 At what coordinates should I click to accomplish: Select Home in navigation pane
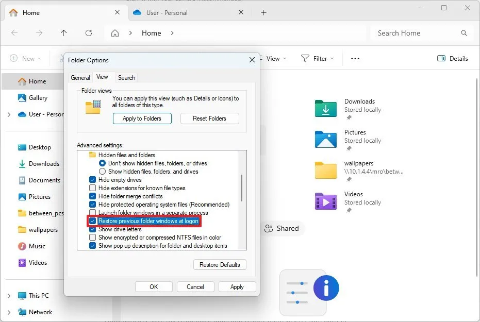coord(33,81)
